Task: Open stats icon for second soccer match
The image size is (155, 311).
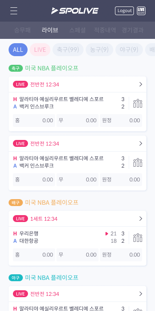Action: (138, 162)
